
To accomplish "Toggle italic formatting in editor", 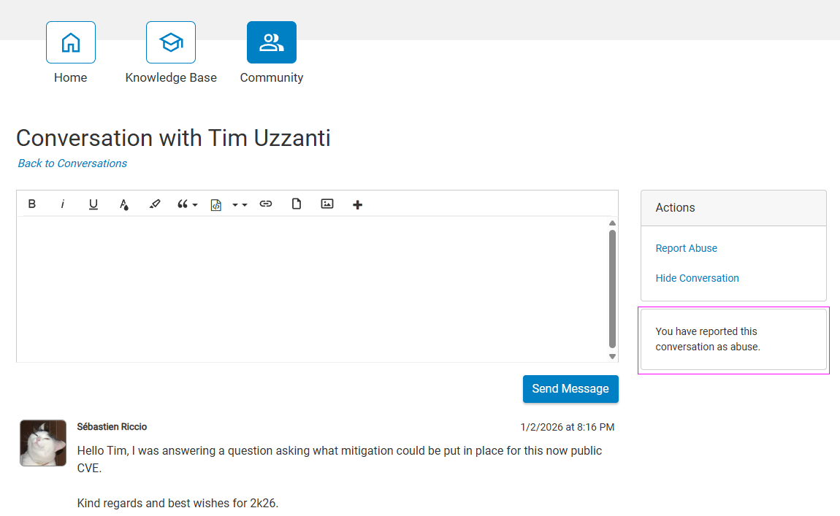I will point(63,204).
